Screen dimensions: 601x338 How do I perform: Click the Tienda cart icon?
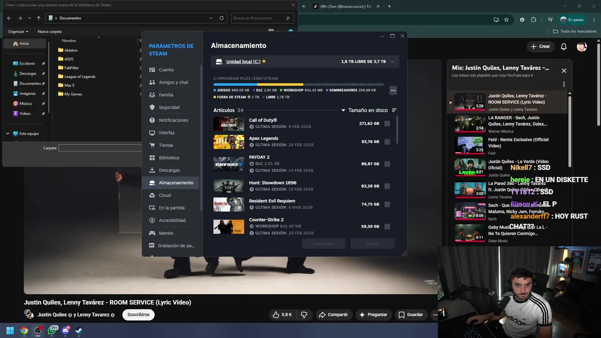[x=152, y=145]
